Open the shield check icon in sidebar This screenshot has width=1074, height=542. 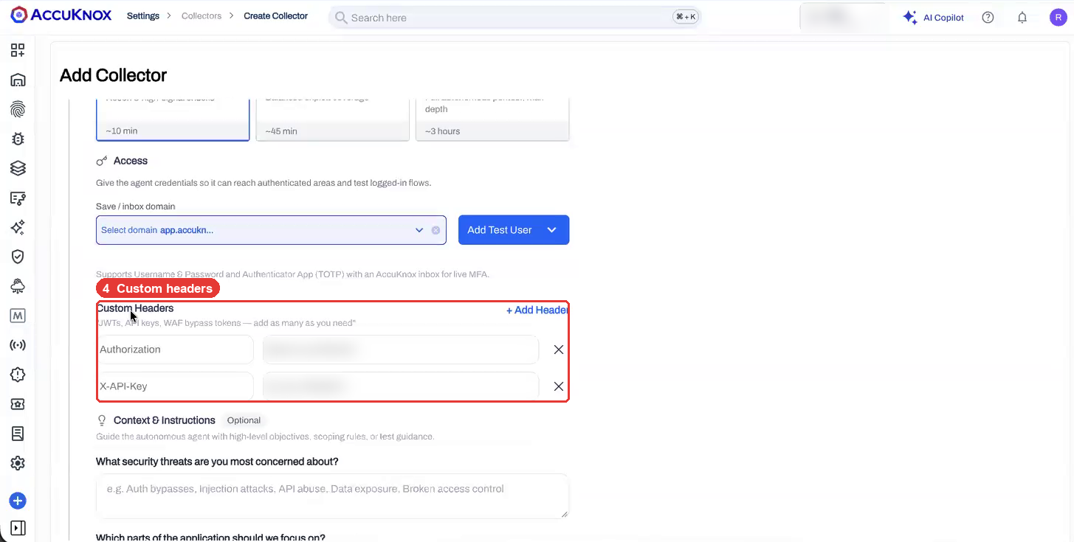click(x=18, y=257)
